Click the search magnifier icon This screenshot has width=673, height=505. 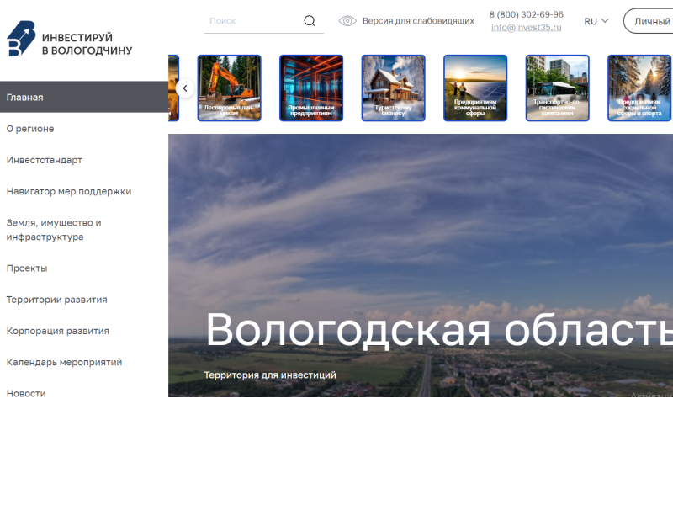pos(310,21)
